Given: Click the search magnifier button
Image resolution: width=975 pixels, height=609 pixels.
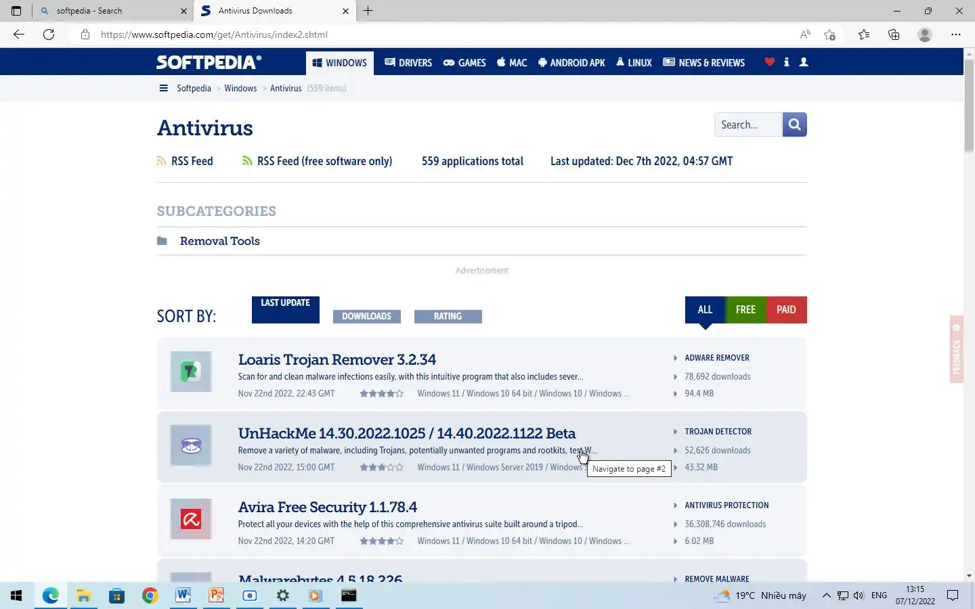Looking at the screenshot, I should coord(794,125).
